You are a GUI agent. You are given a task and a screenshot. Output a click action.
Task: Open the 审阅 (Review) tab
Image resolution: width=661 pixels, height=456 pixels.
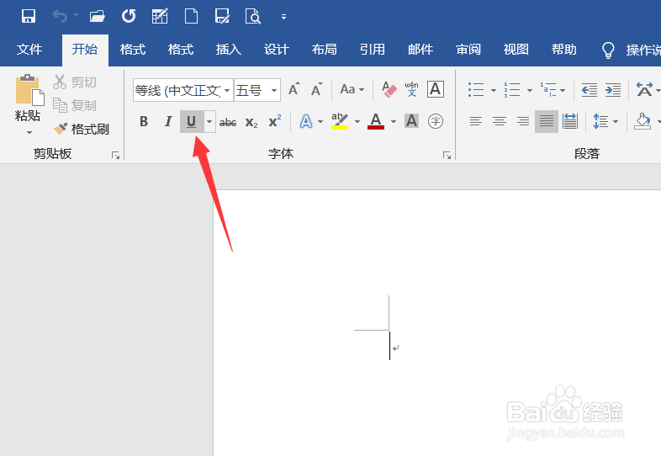tap(468, 50)
